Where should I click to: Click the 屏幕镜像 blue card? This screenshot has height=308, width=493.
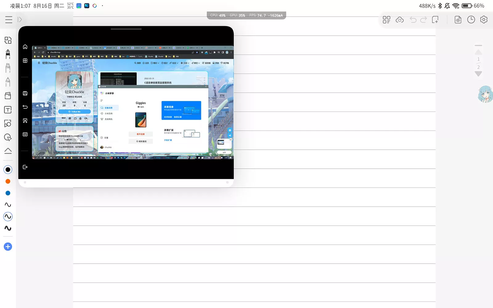point(181,110)
